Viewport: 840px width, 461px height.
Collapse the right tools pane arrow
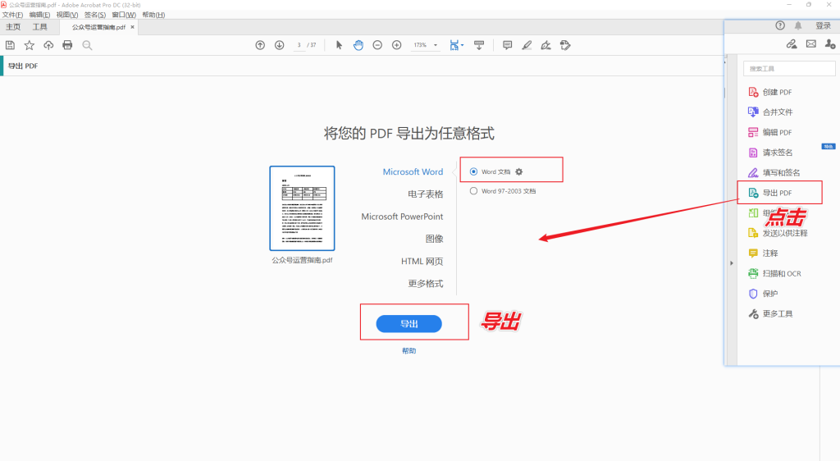point(731,262)
